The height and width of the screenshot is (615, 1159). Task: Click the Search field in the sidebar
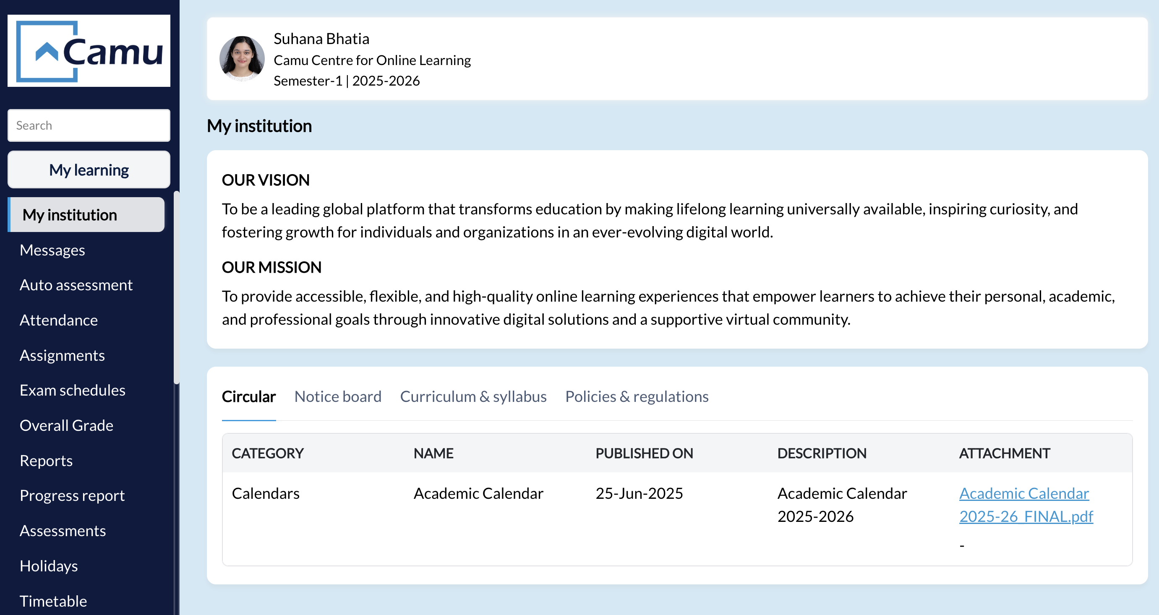(89, 125)
